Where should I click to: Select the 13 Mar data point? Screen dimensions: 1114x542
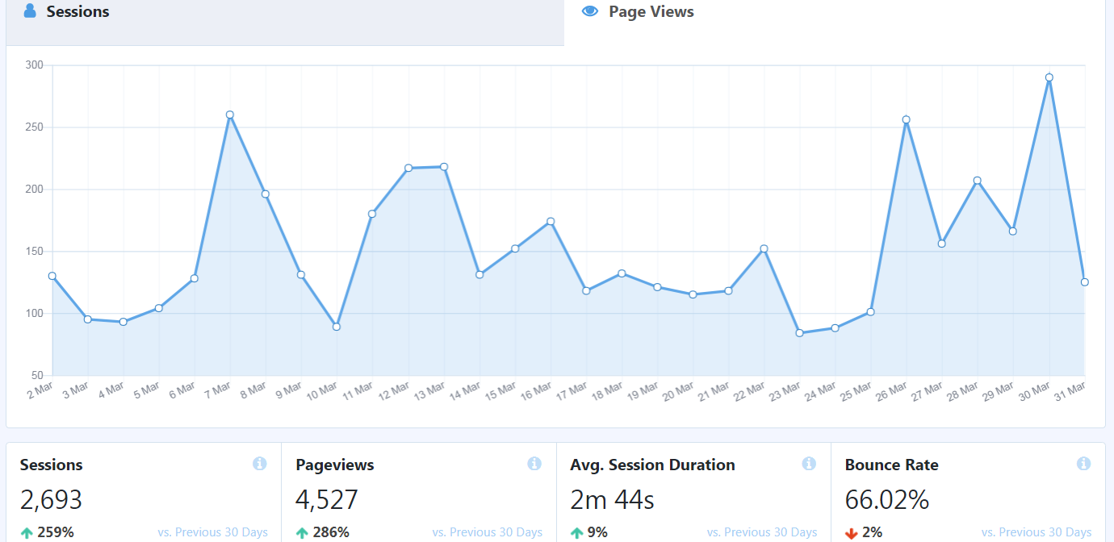click(444, 167)
